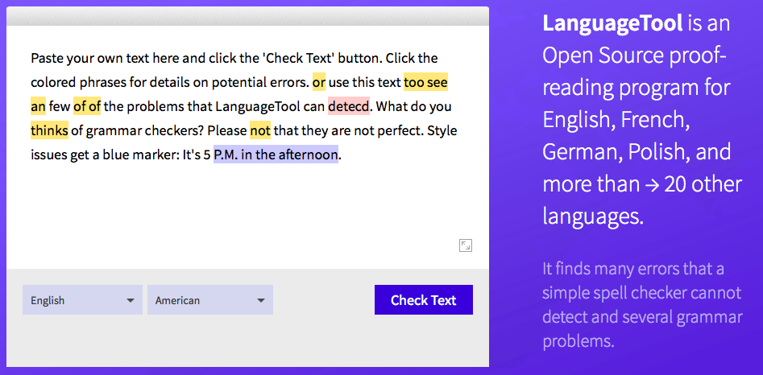
Task: Open the American variant dropdown
Action: 209,300
